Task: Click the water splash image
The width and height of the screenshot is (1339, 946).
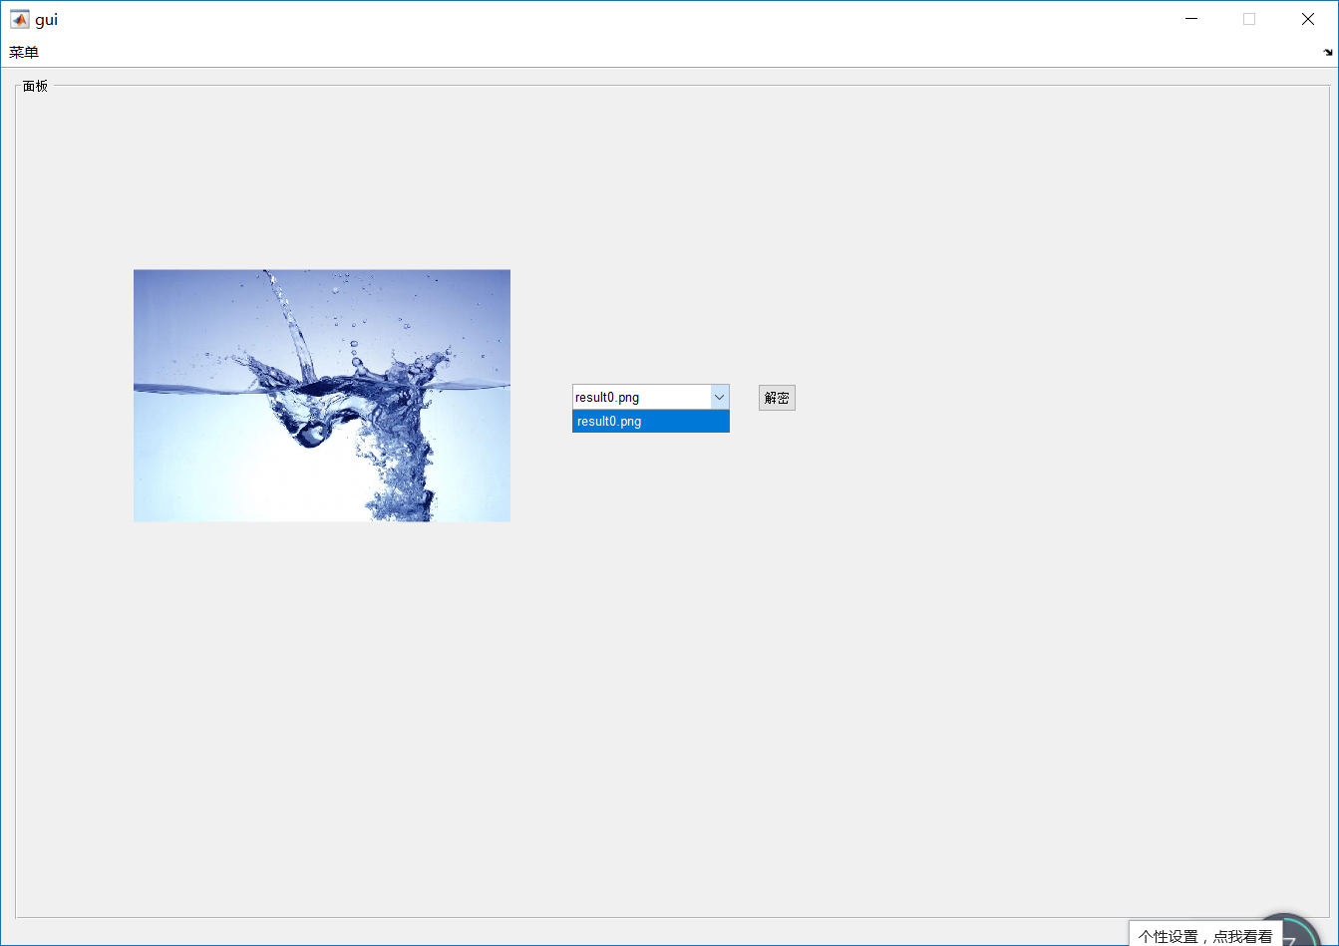Action: pos(322,396)
